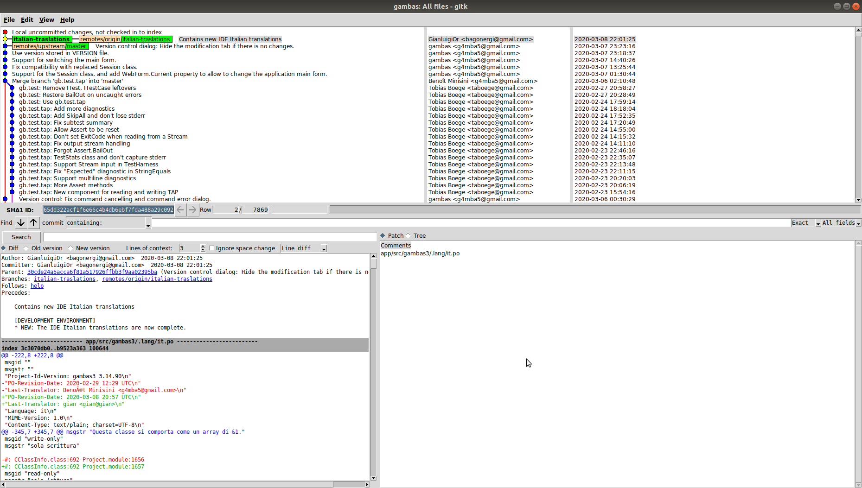Enable Ignore space change checkbox
862x488 pixels.
212,248
